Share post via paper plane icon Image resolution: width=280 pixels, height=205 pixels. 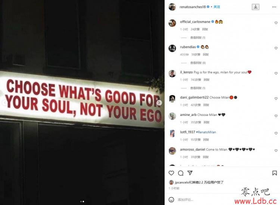coord(190,173)
